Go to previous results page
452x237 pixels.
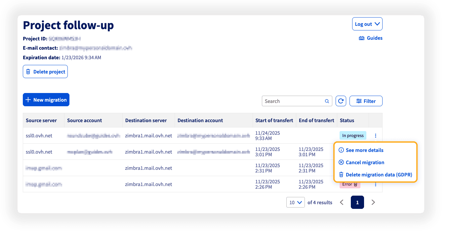(342, 202)
